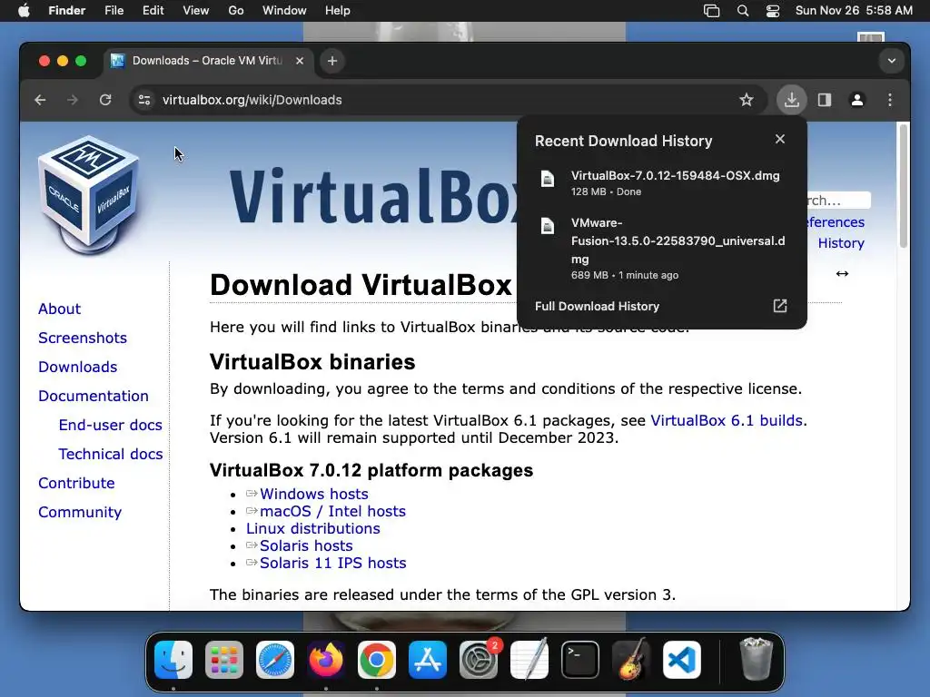Image resolution: width=930 pixels, height=697 pixels.
Task: Open the Window menu
Action: pos(284,11)
